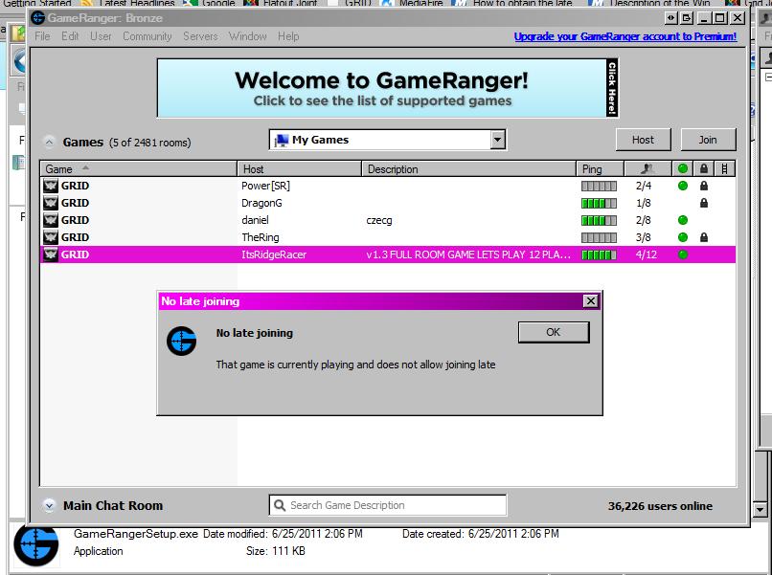Click the GRID game icon in daniel's row
Viewport: 772px width, 575px height.
pyautogui.click(x=50, y=220)
